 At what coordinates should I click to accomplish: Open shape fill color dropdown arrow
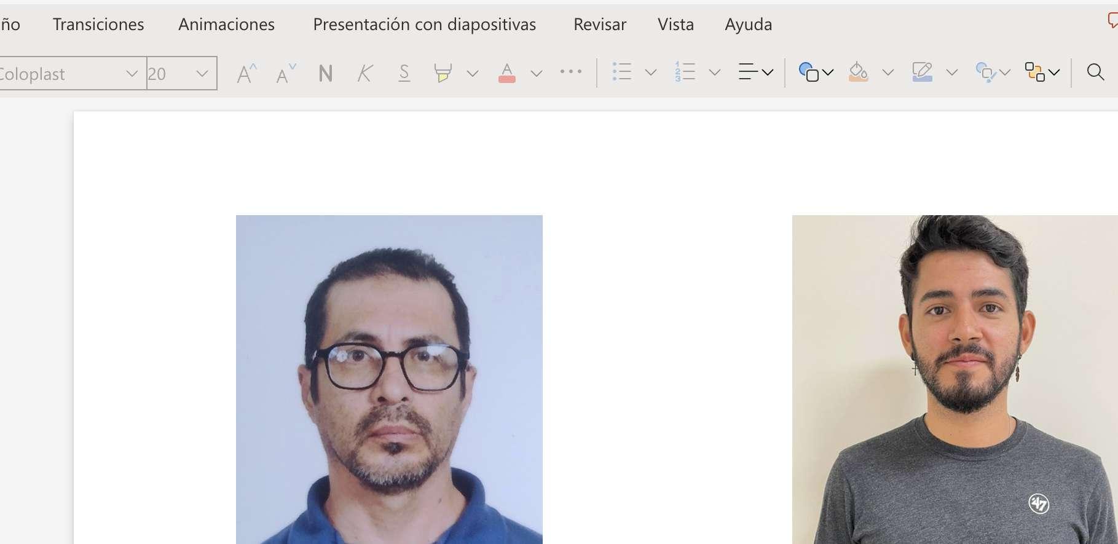click(x=888, y=73)
